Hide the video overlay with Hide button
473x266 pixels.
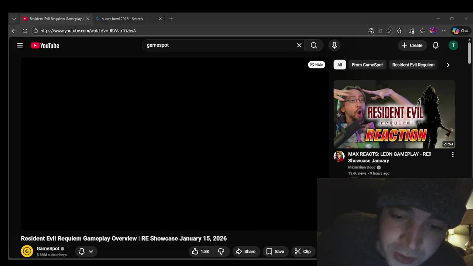click(x=316, y=65)
